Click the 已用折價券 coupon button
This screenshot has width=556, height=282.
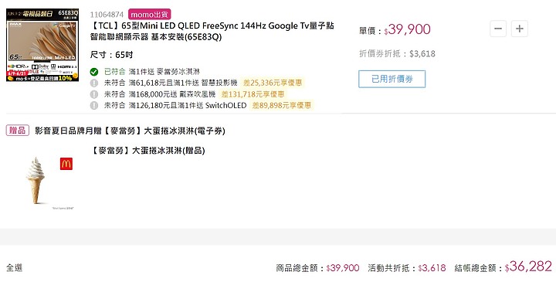[392, 79]
